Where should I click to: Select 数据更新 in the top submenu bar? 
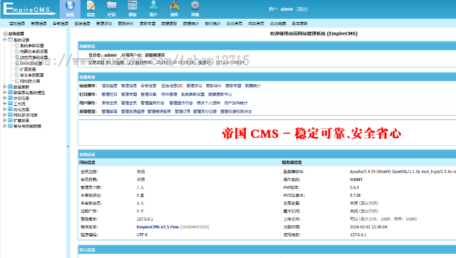[x=169, y=23]
